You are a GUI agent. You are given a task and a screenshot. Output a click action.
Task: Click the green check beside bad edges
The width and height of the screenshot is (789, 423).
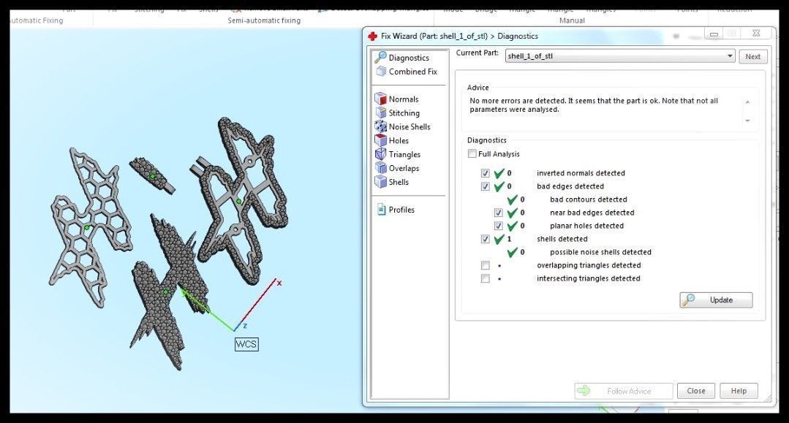click(499, 186)
